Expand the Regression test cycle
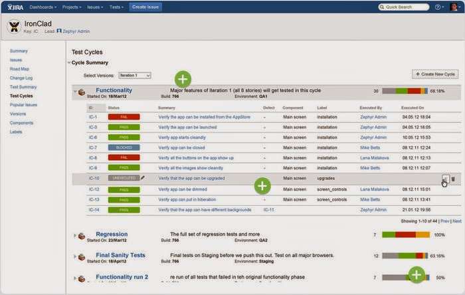The width and height of the screenshot is (465, 295). (74, 236)
